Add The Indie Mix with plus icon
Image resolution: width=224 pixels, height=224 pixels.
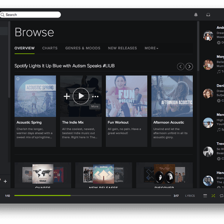pos(67,96)
